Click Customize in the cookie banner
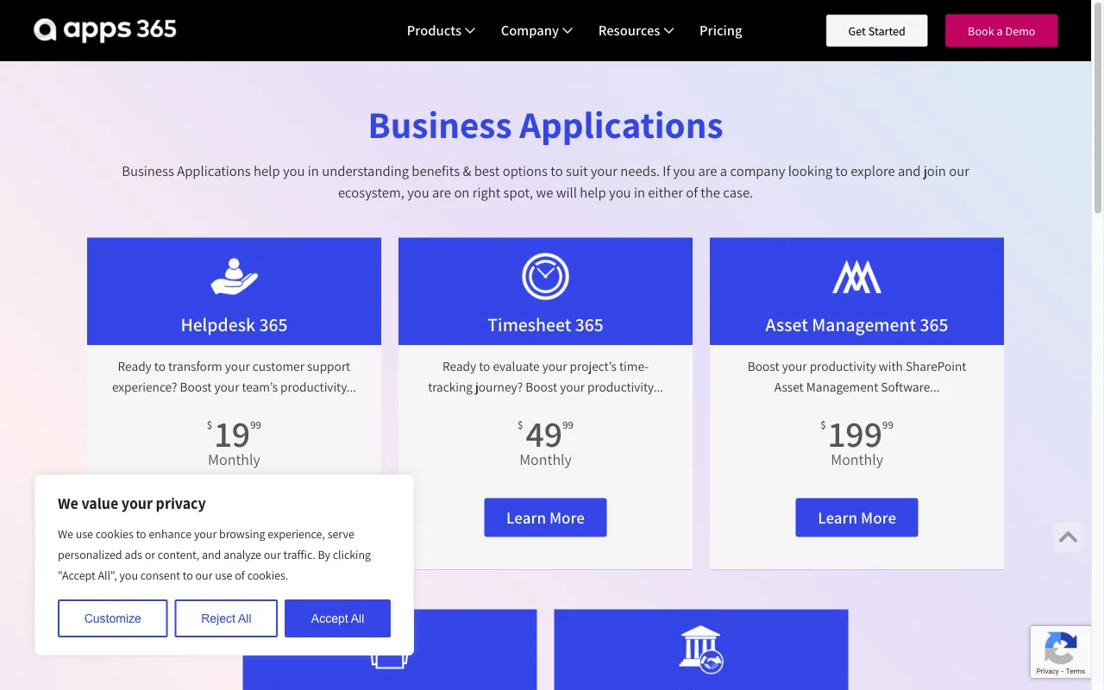The image size is (1104, 690). (x=113, y=618)
